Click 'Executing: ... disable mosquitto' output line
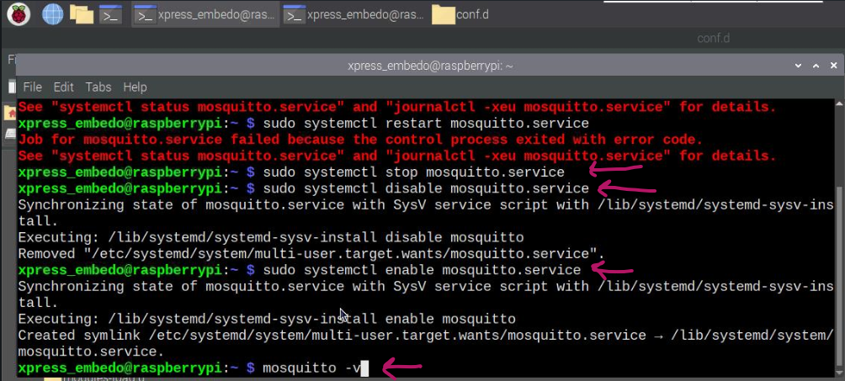The image size is (845, 381). pyautogui.click(x=270, y=237)
